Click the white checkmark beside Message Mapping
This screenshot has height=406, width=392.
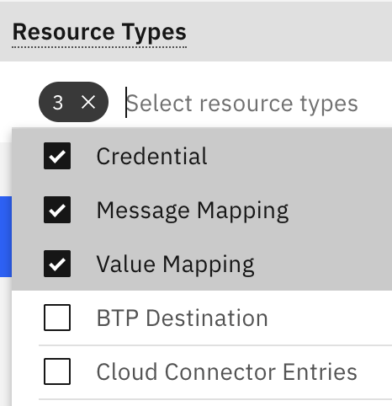point(57,211)
